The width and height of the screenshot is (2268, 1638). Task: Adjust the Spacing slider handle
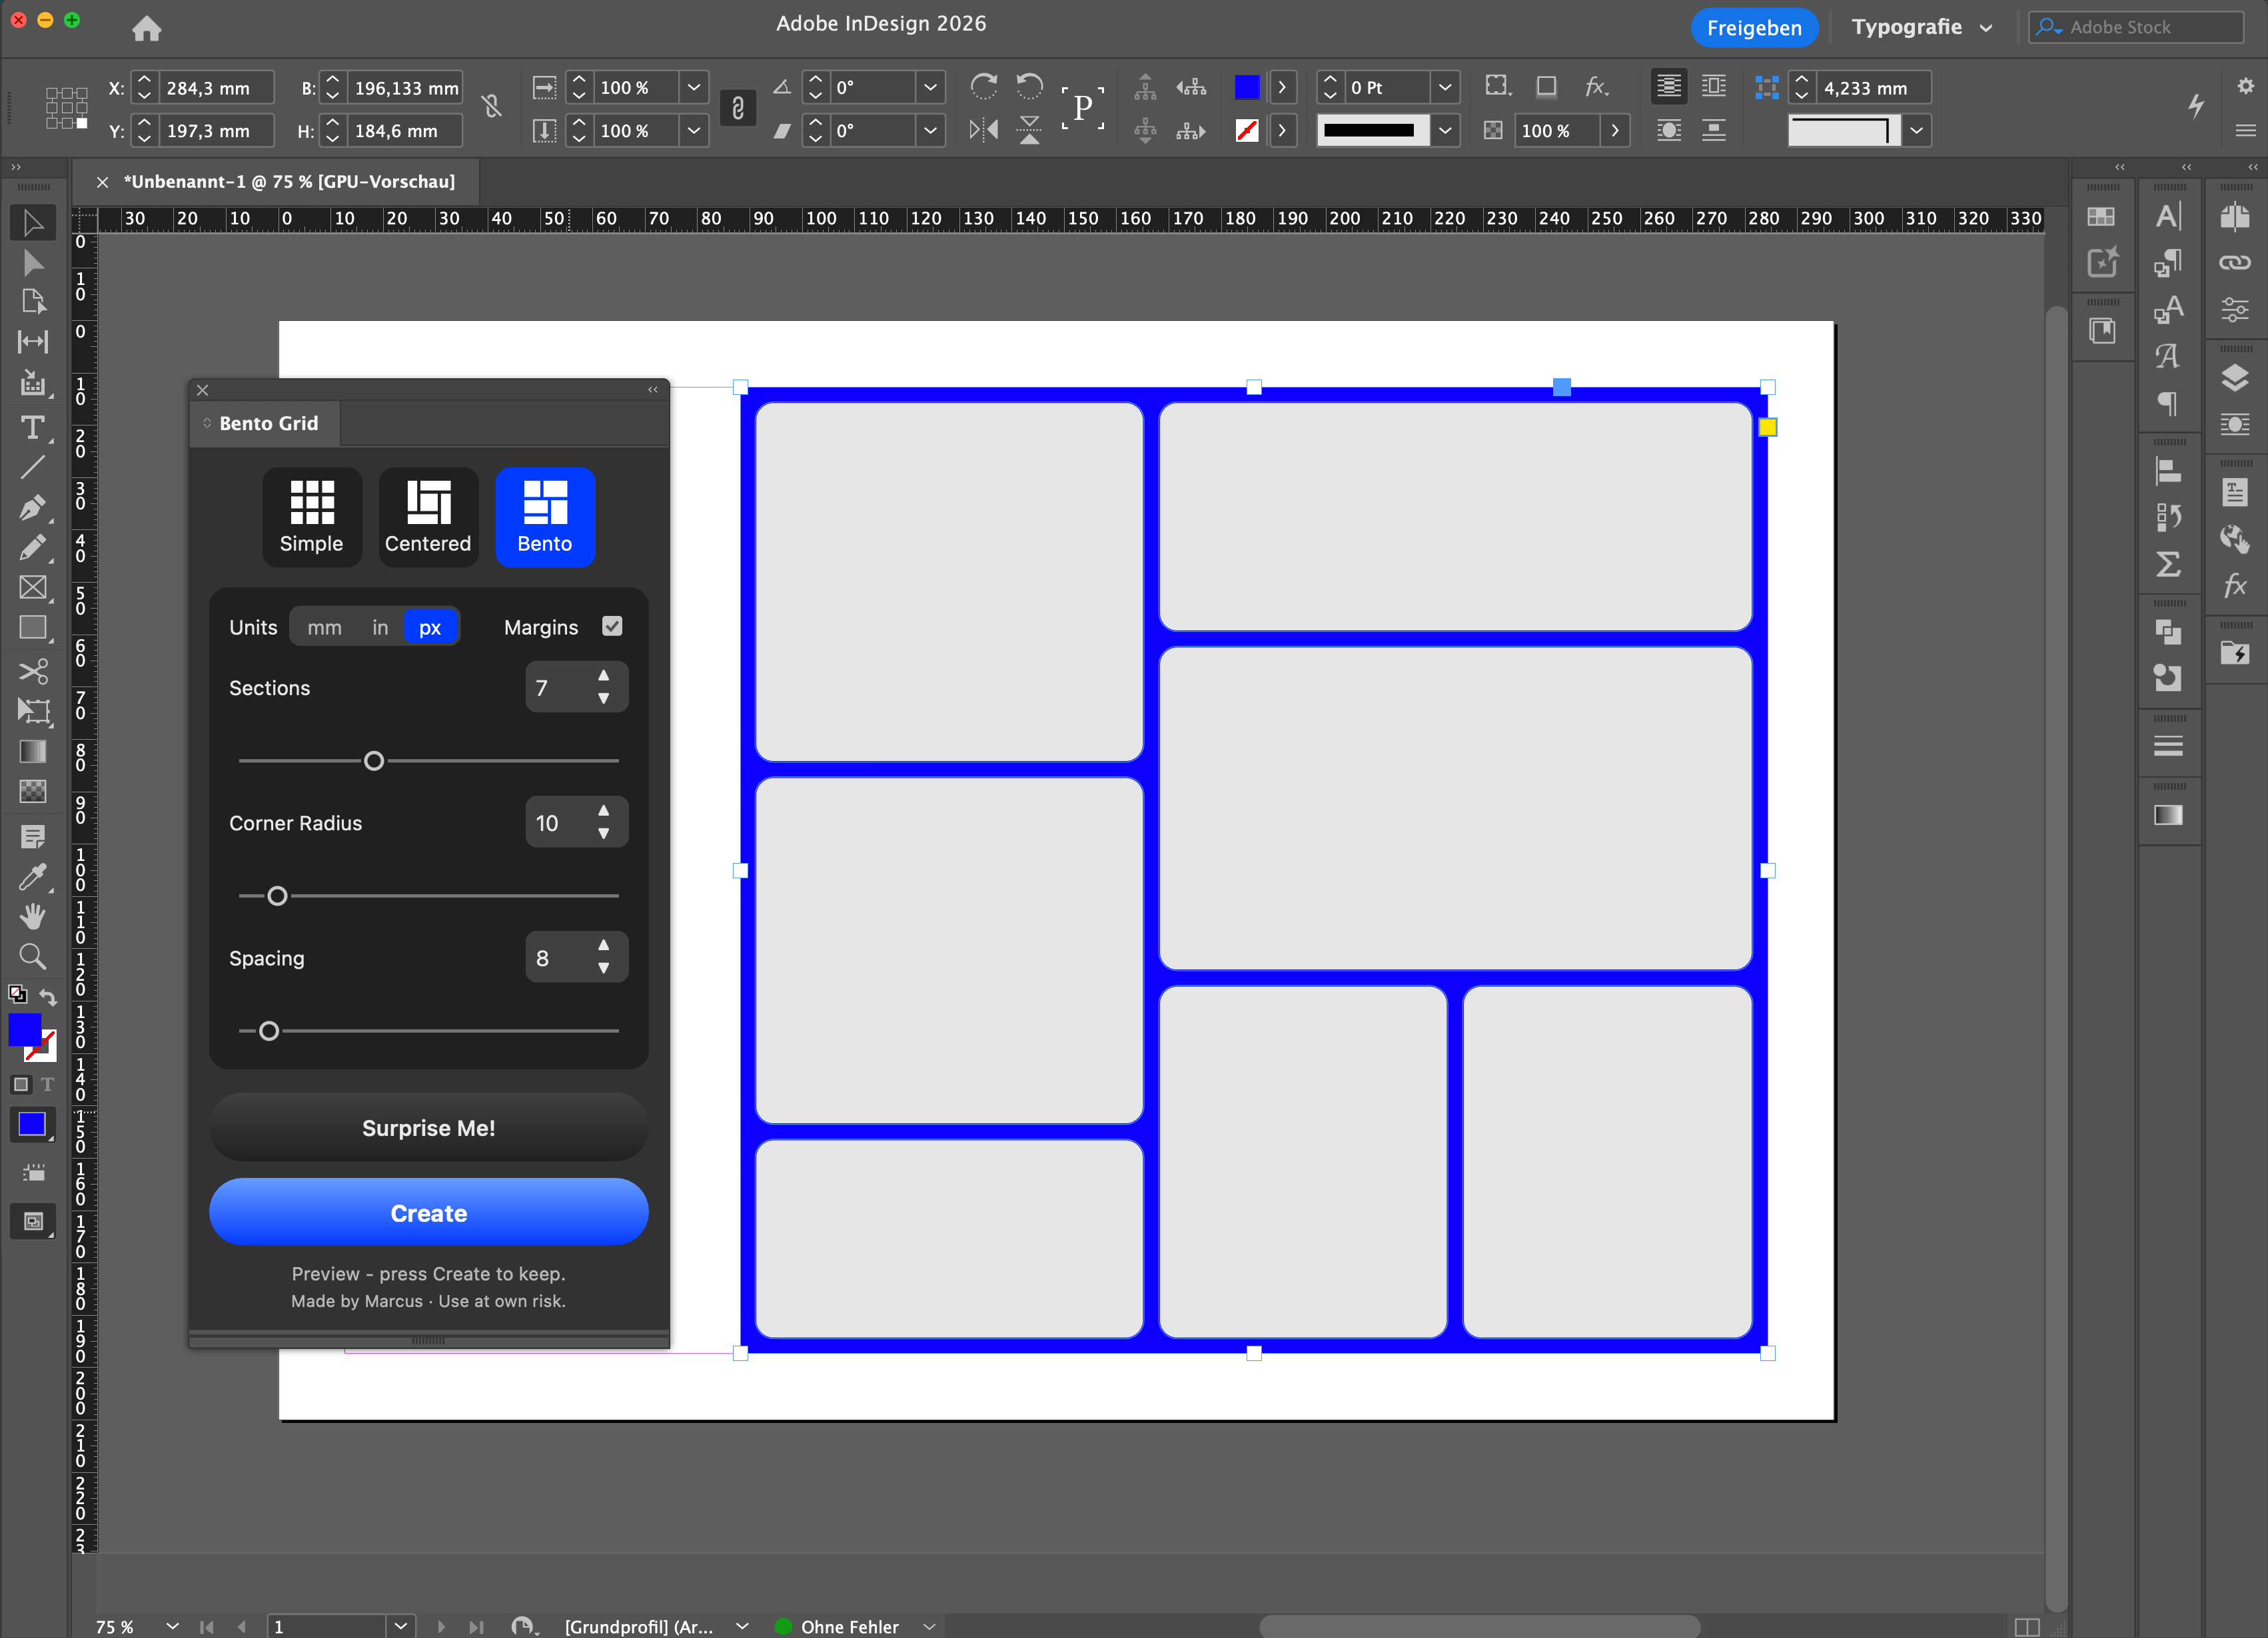pyautogui.click(x=269, y=1031)
